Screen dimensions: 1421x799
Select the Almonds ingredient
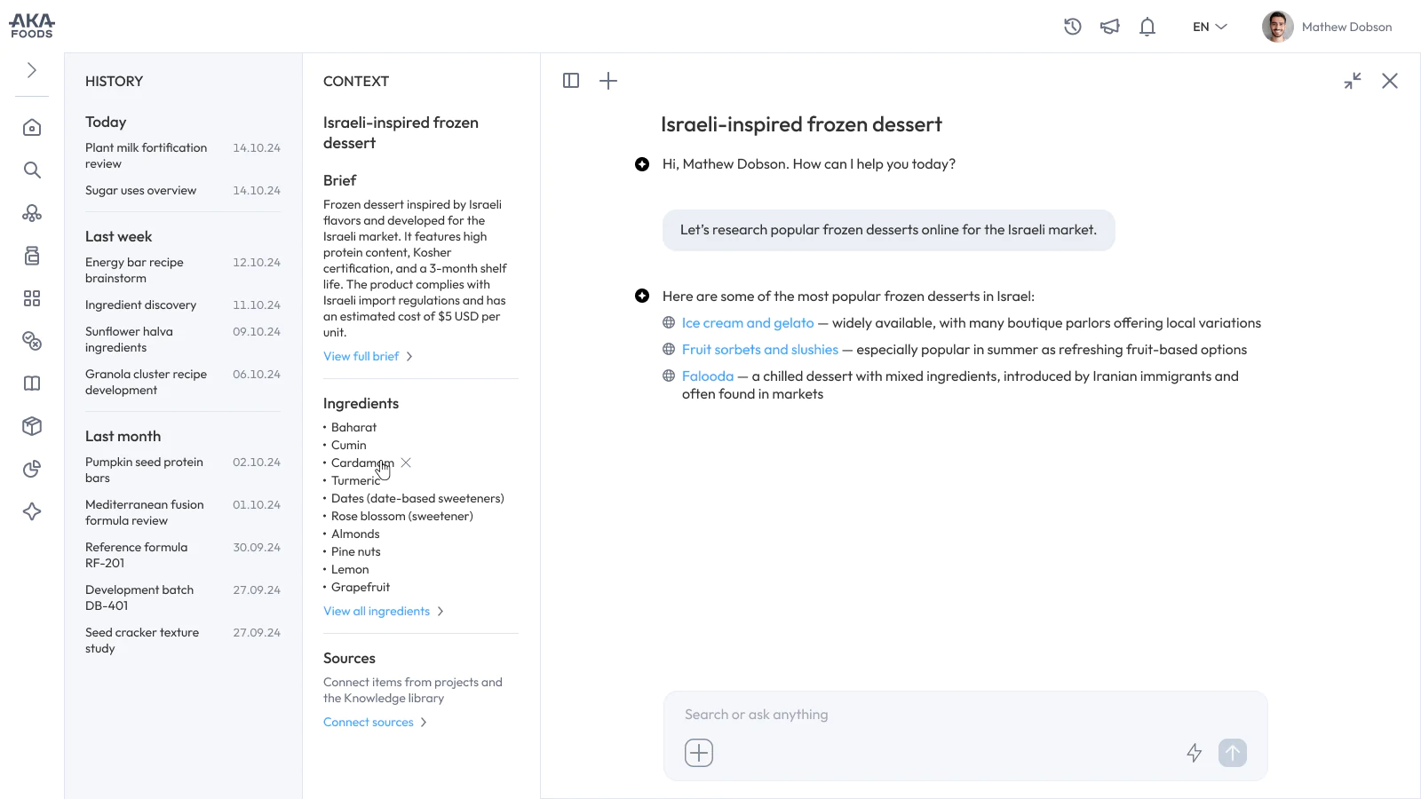(355, 534)
